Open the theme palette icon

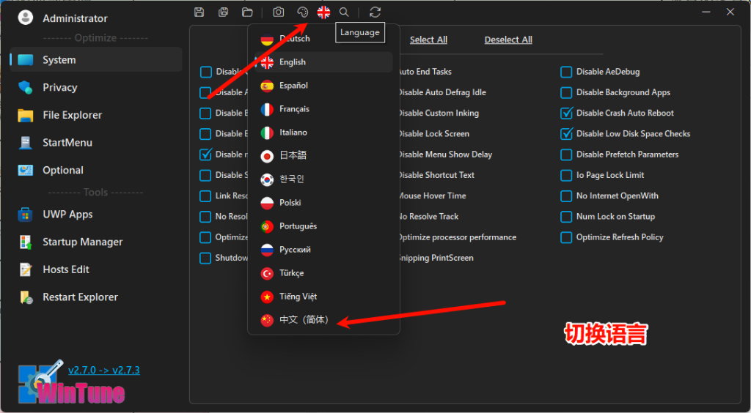(x=302, y=12)
